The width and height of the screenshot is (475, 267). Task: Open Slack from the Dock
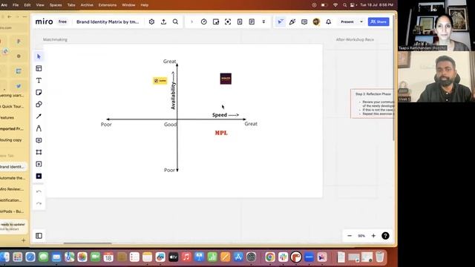[283, 257]
